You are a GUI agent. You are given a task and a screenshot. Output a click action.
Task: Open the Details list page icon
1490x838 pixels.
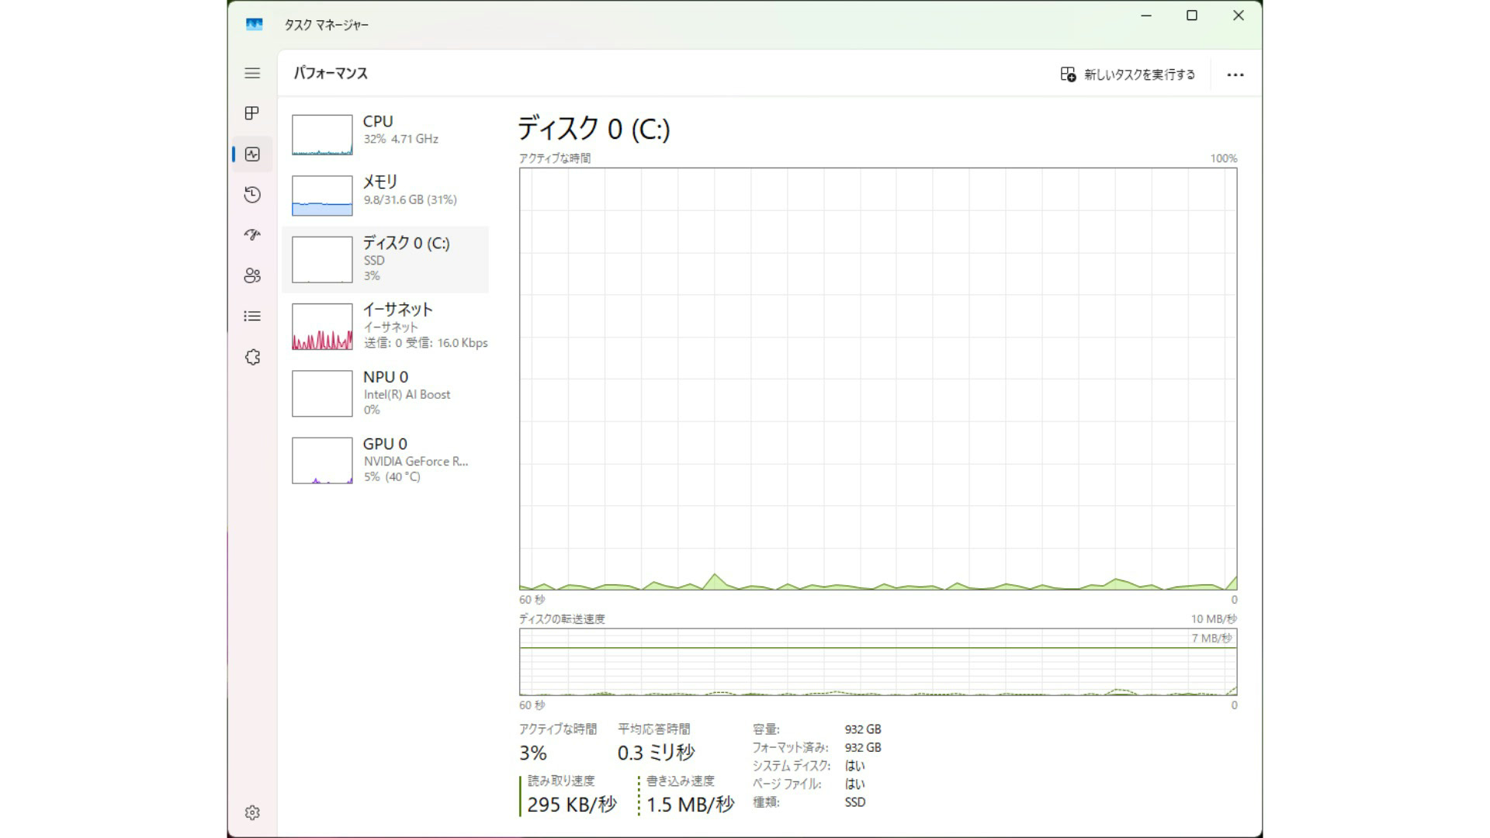pos(252,316)
